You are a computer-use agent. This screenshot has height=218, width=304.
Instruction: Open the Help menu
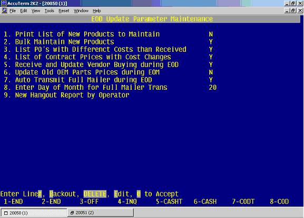click(96, 11)
